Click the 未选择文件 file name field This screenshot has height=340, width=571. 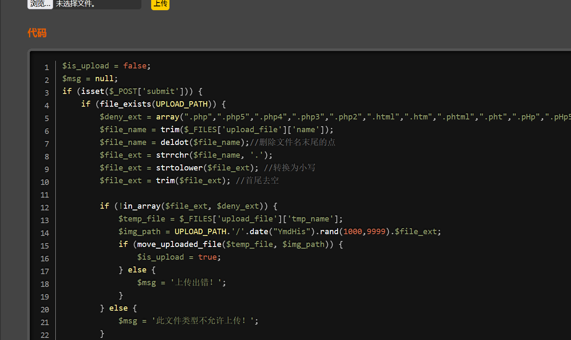pos(98,4)
